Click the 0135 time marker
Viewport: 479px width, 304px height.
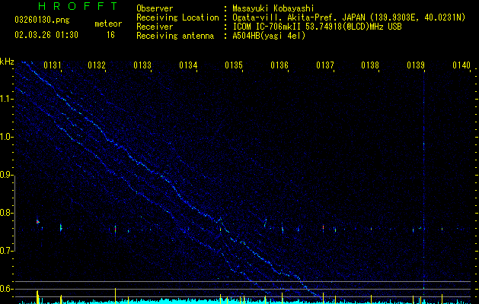(234, 65)
